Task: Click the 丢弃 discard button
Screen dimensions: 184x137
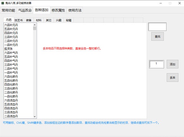Action: pos(173,78)
